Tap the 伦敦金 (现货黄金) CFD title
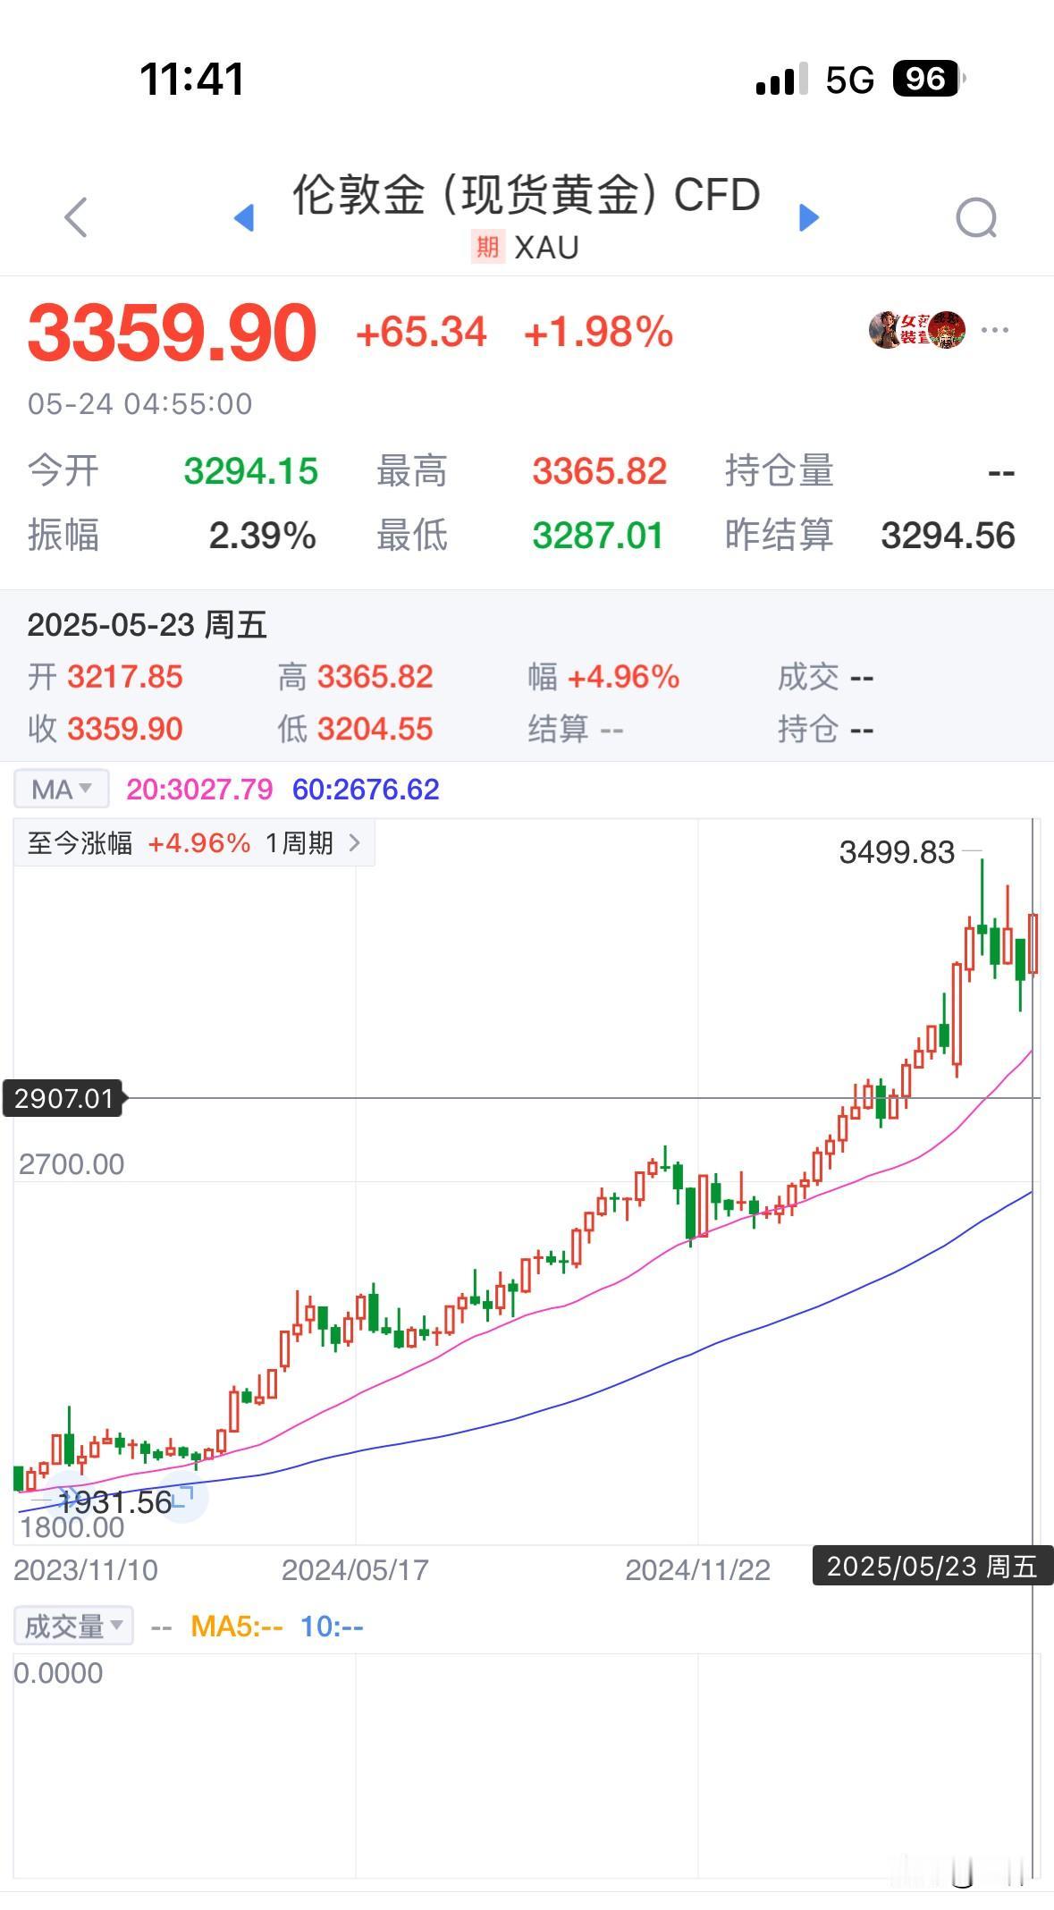 pos(527,194)
